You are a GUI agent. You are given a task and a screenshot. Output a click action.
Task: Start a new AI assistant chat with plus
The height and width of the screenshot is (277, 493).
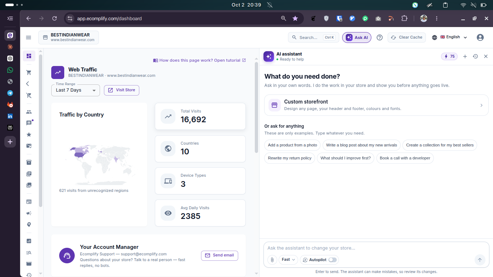click(465, 56)
